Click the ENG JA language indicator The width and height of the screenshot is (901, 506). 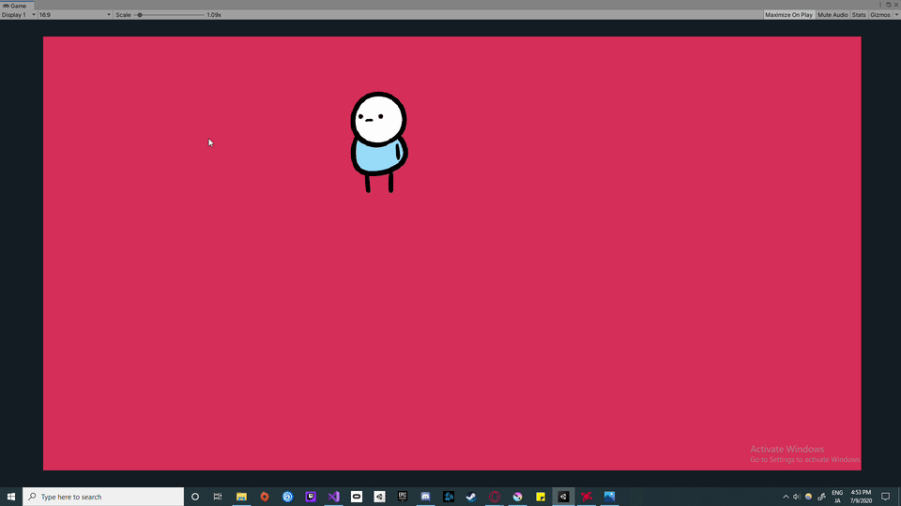click(837, 497)
